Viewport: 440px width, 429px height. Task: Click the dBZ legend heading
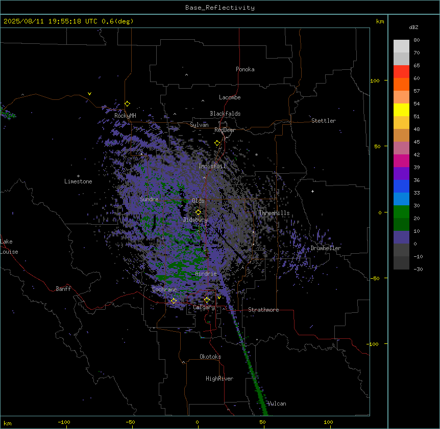click(x=413, y=27)
